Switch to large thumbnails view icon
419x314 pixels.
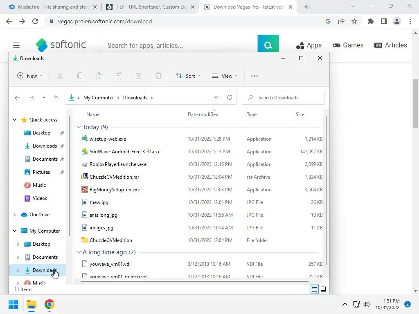tap(323, 289)
